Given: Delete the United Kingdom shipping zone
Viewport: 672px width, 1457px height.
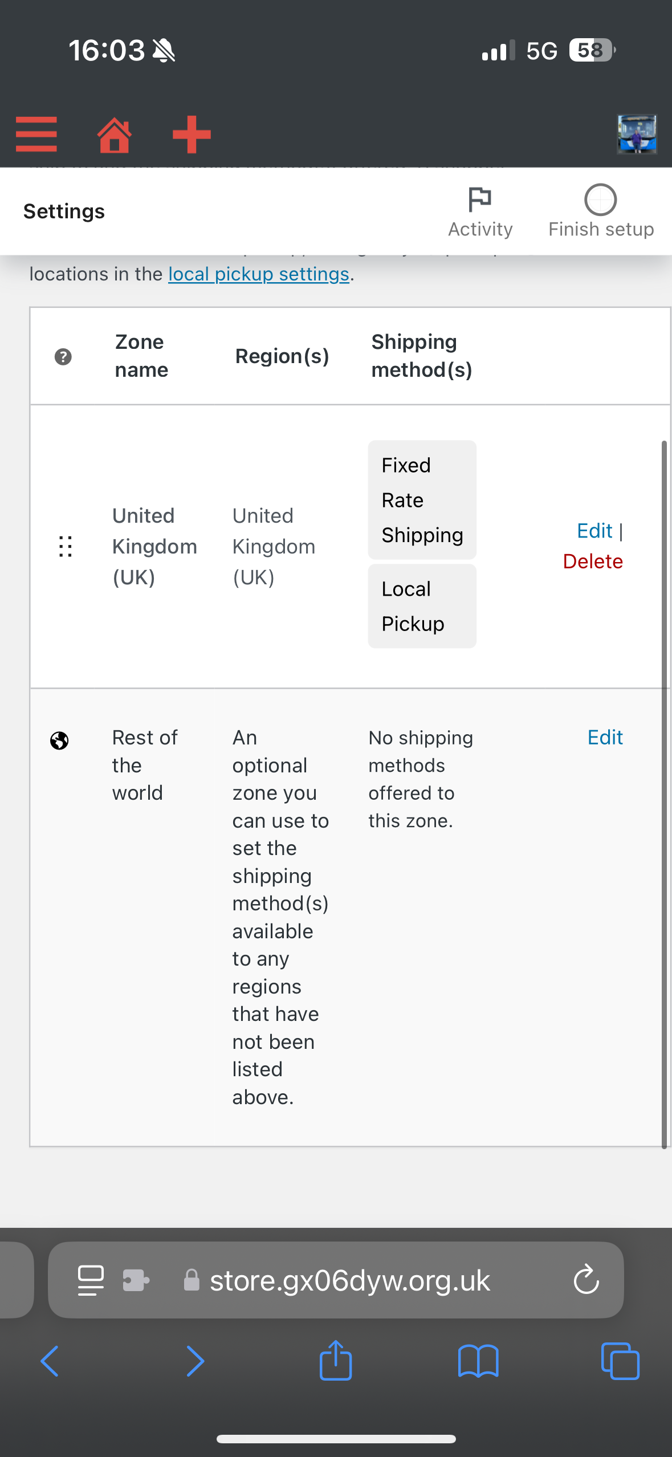Looking at the screenshot, I should click(593, 561).
